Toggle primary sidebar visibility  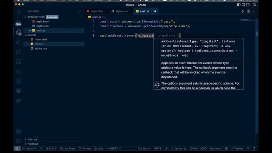239,5
